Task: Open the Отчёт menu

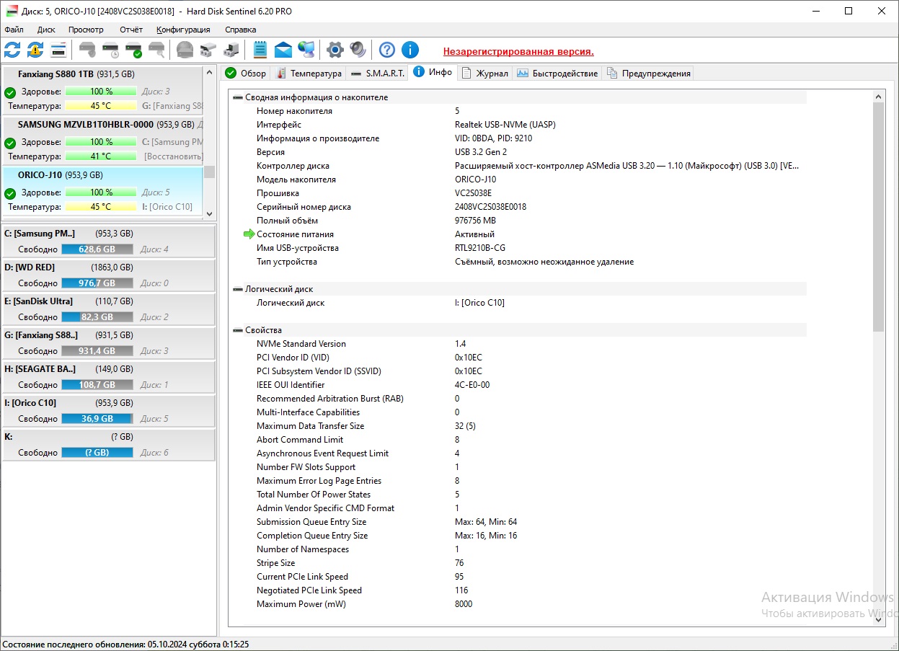Action: [131, 30]
